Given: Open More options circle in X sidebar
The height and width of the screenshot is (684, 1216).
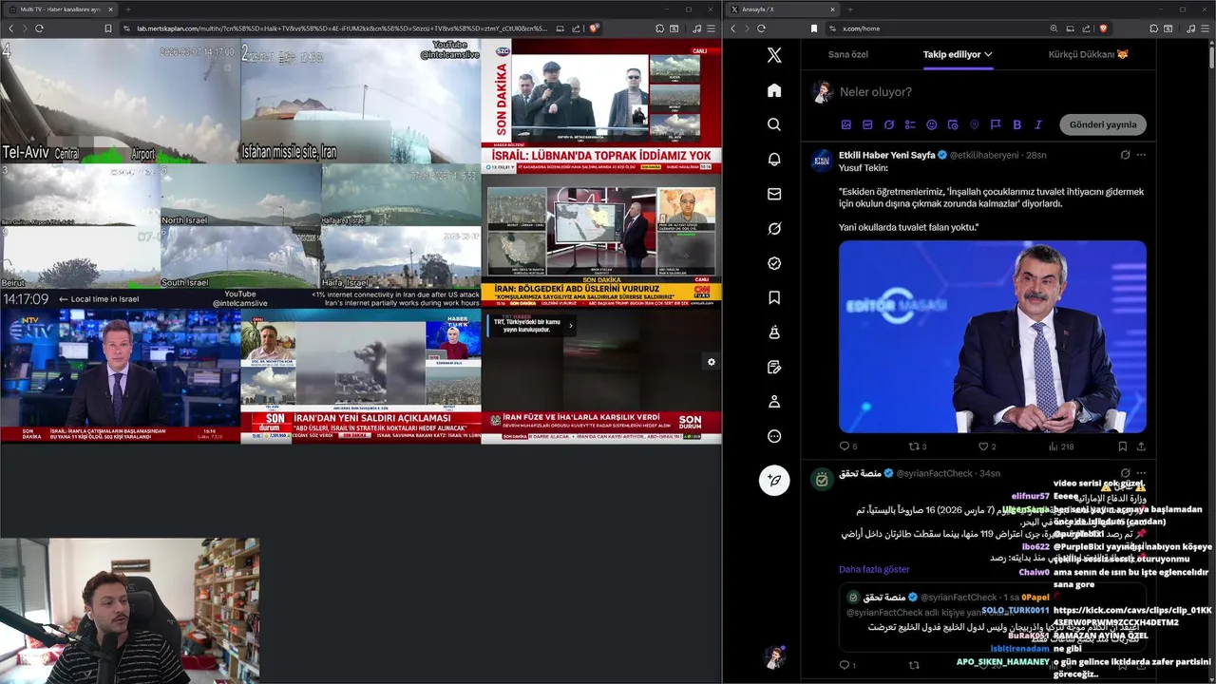Looking at the screenshot, I should 774,436.
